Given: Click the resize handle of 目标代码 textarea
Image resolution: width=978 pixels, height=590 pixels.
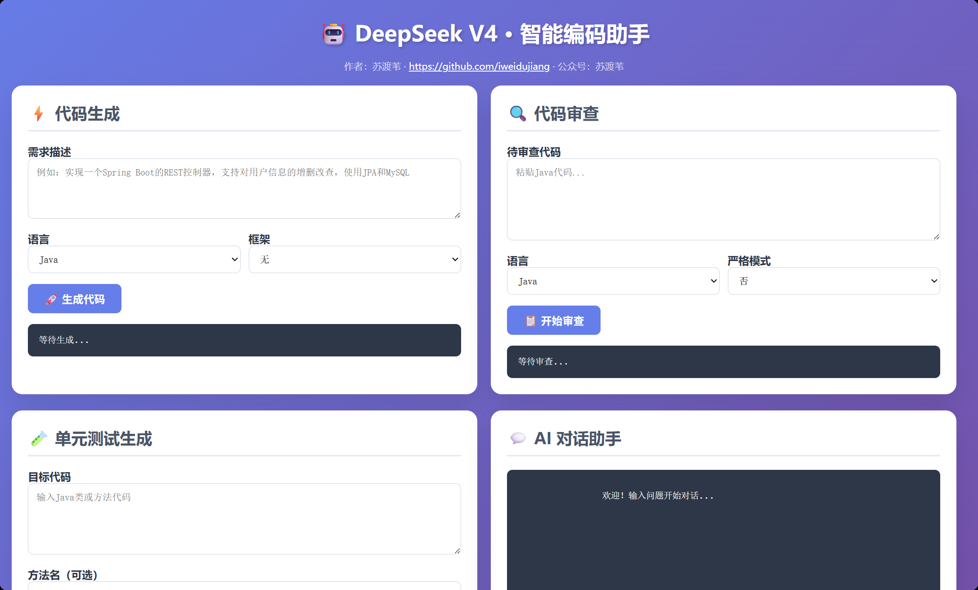Looking at the screenshot, I should (457, 551).
